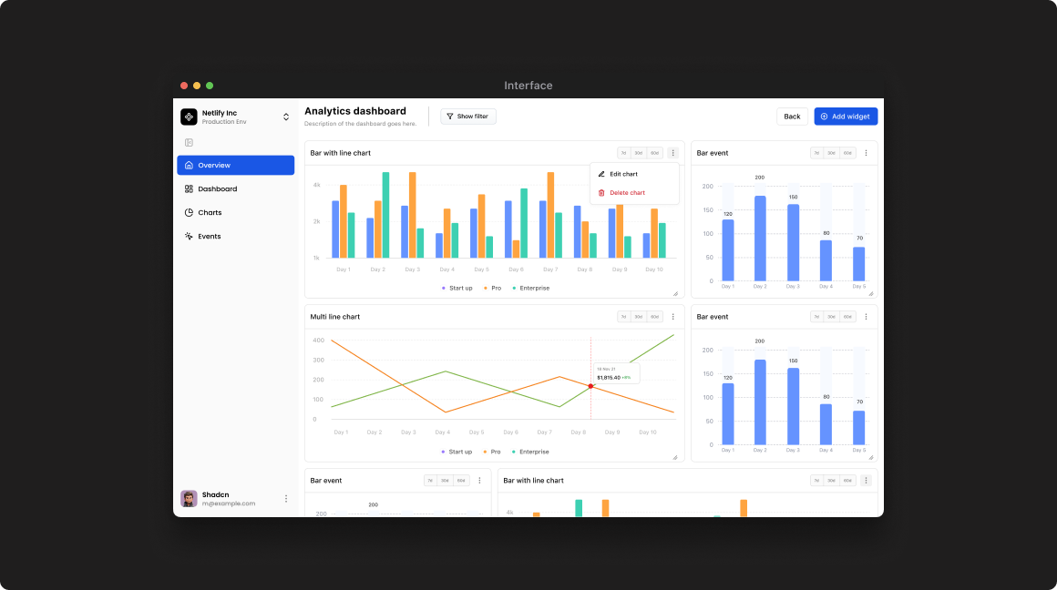Image resolution: width=1057 pixels, height=590 pixels.
Task: Enable the 30d range on the top Bar event chart
Action: coord(833,153)
